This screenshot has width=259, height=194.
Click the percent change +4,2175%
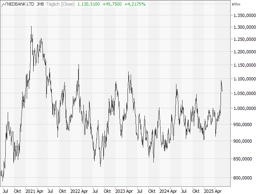tap(135, 4)
